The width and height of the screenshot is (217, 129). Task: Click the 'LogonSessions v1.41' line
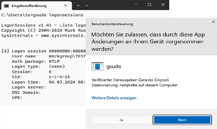(x=43, y=25)
